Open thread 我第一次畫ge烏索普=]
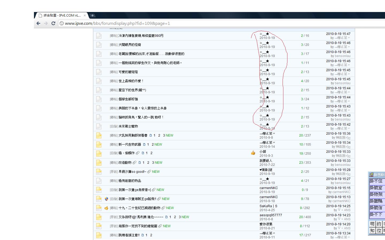Screen dimensions: 385x240 [x=134, y=190]
